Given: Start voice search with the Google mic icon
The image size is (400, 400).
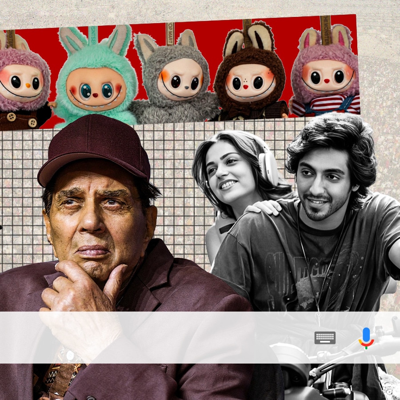Looking at the screenshot, I should (x=367, y=339).
